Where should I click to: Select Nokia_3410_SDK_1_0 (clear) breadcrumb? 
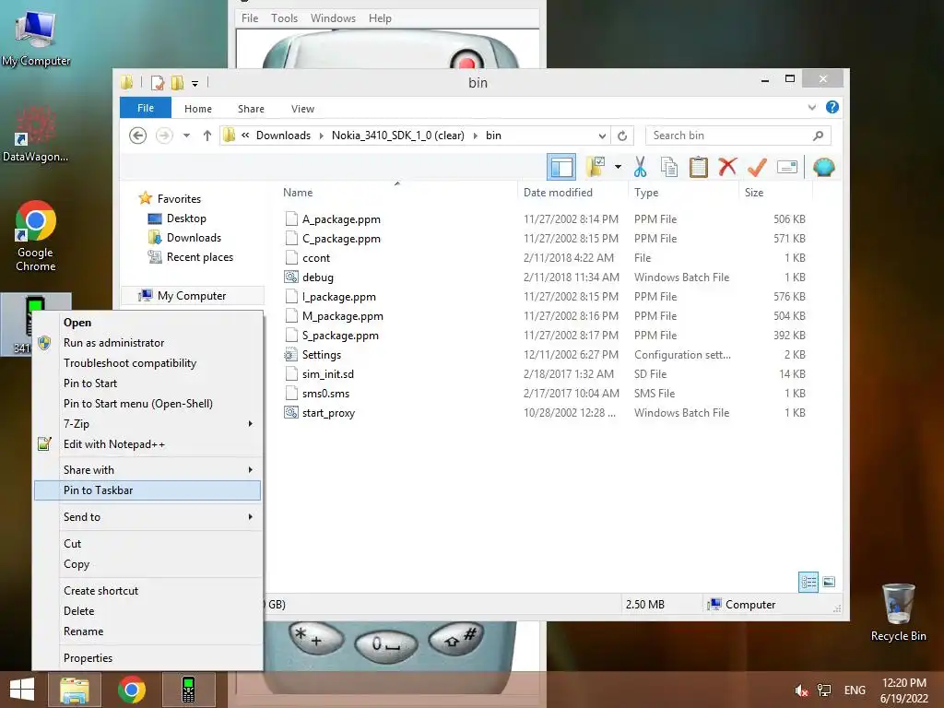tap(398, 136)
